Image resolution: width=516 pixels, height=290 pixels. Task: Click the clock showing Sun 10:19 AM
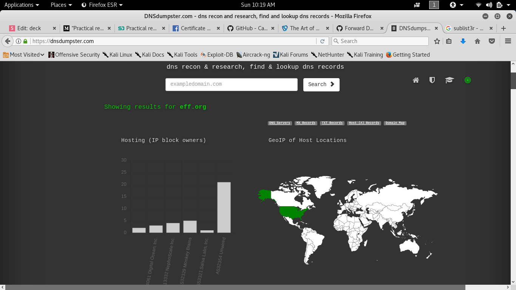[x=258, y=5]
